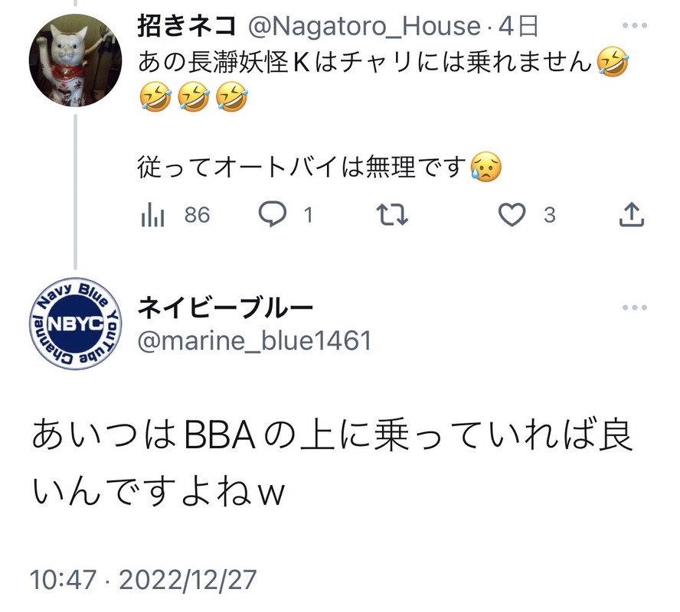Open 招きネコ display name
680x612 pixels.
(188, 26)
